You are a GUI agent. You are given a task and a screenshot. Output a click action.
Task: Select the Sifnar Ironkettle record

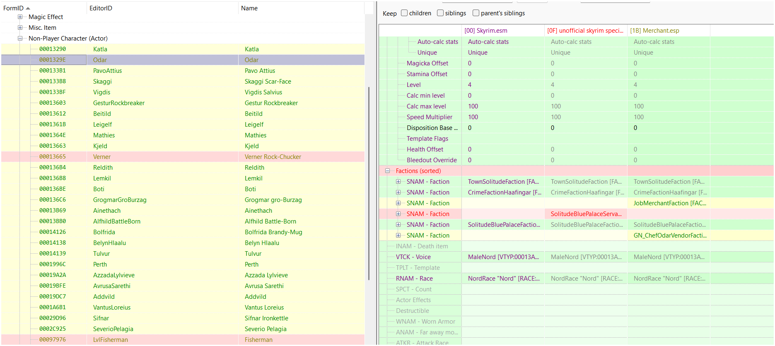[x=183, y=318]
